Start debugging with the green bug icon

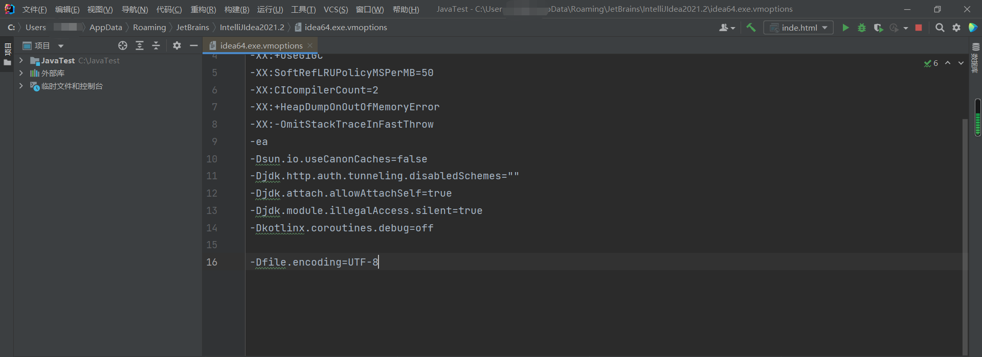(862, 28)
